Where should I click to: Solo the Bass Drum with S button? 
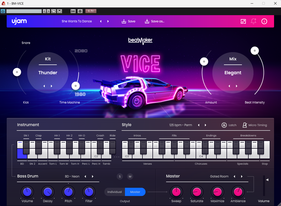click(x=120, y=176)
